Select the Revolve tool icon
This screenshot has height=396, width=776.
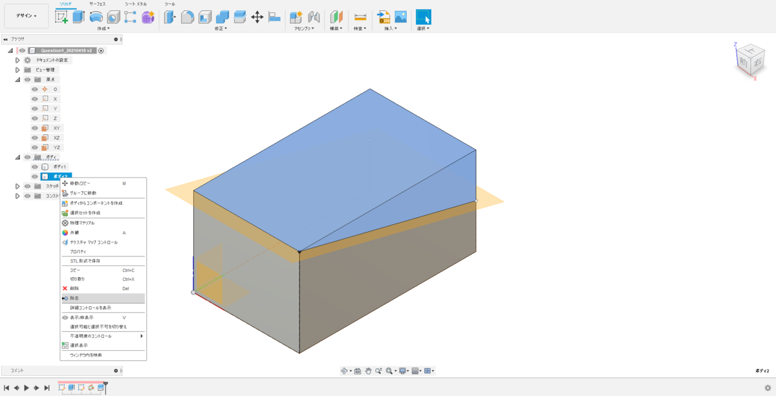(x=96, y=17)
